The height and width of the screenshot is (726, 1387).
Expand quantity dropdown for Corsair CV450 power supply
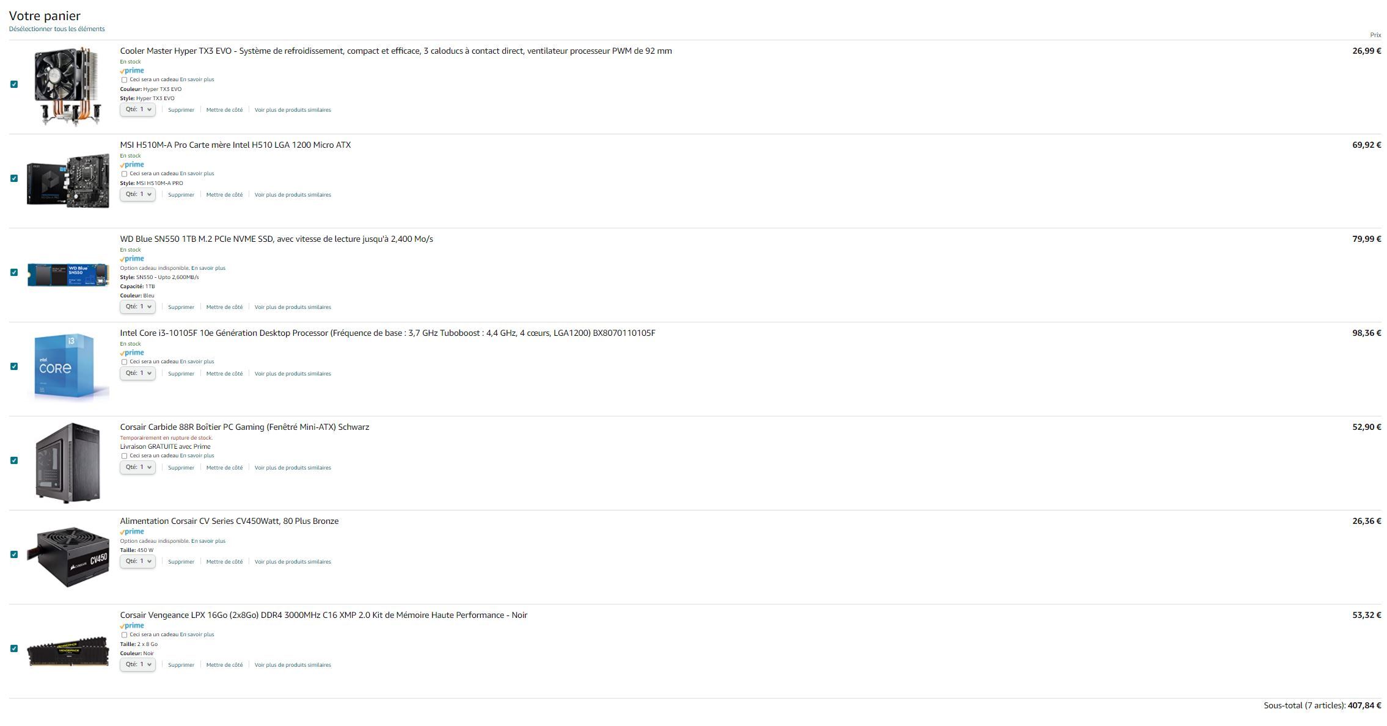click(137, 561)
